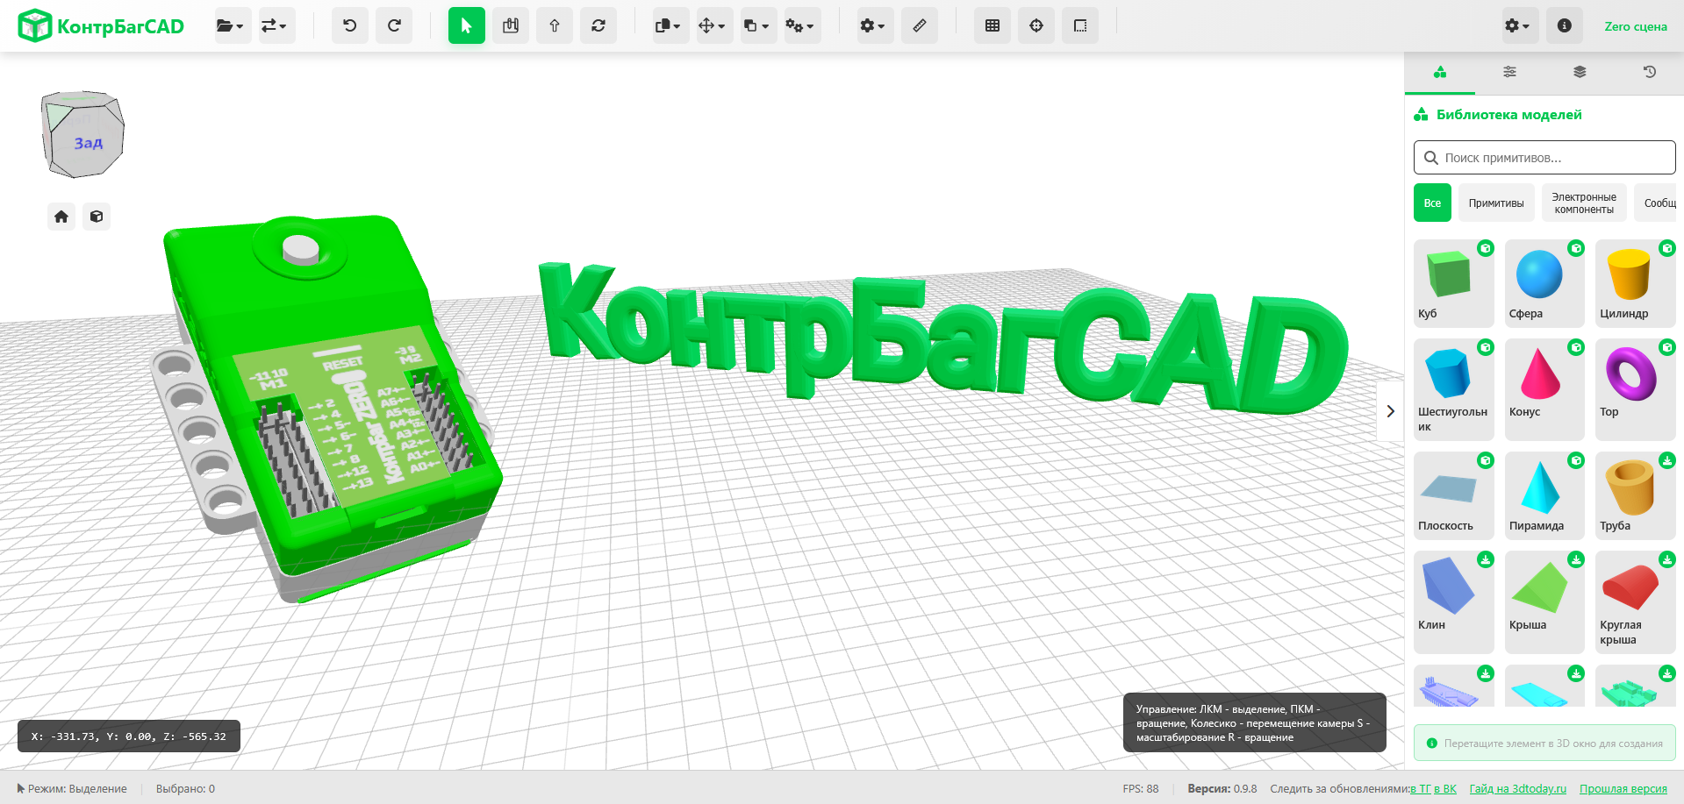Select the ruler measurement tool
This screenshot has width=1684, height=804.
point(919,25)
